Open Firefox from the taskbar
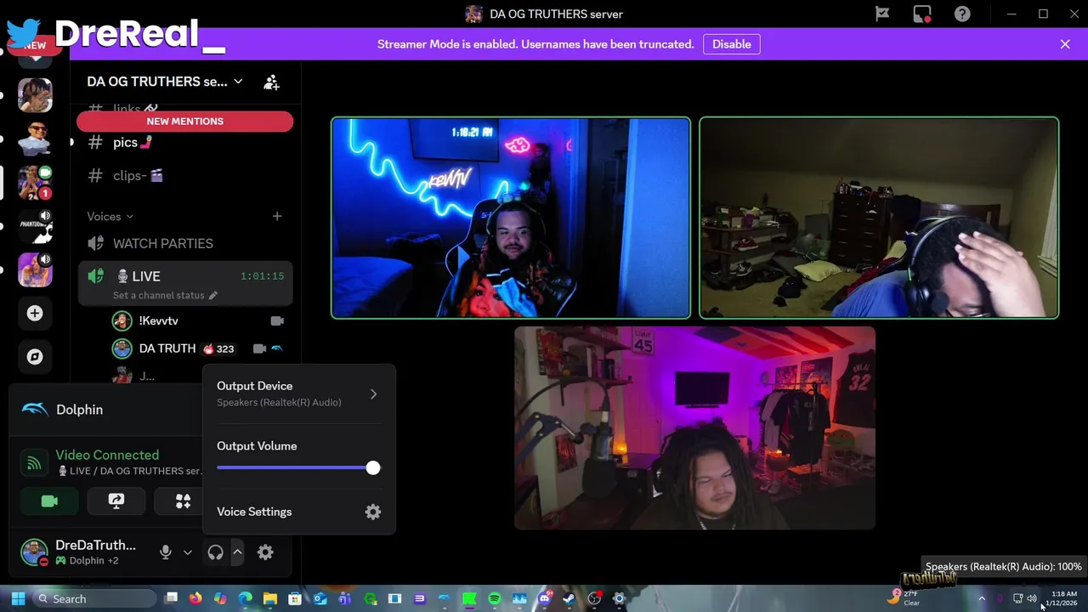This screenshot has width=1088, height=612. 195,598
